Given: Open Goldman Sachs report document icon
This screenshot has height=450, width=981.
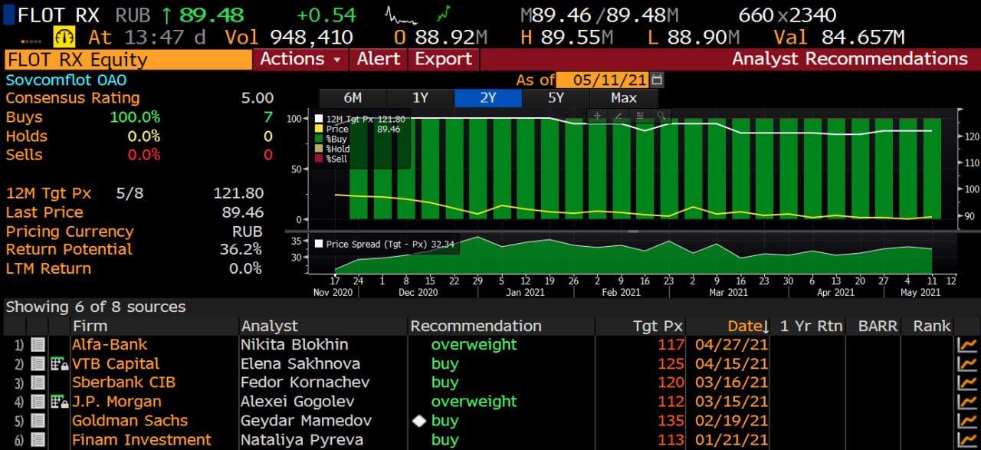Looking at the screenshot, I should click(x=38, y=421).
